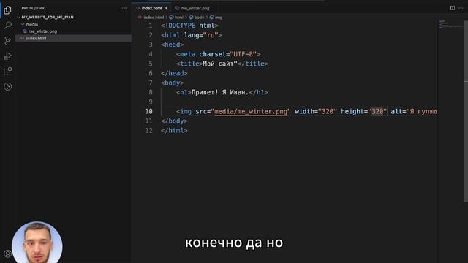Click line number 10 in the gutter
This screenshot has height=263, width=468.
(148, 111)
